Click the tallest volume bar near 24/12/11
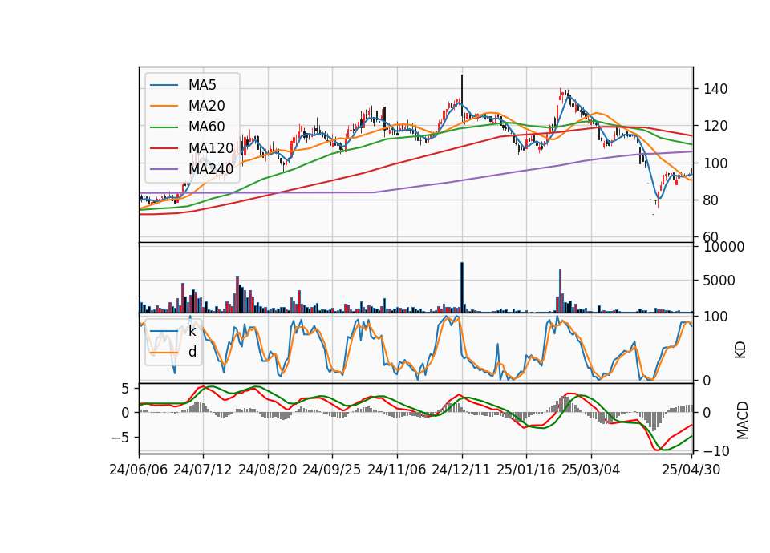The width and height of the screenshot is (770, 553). tap(462, 288)
